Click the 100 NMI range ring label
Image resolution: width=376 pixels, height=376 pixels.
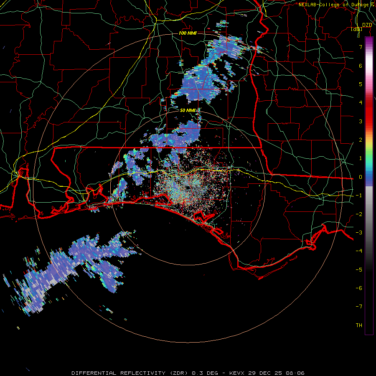[x=188, y=33]
